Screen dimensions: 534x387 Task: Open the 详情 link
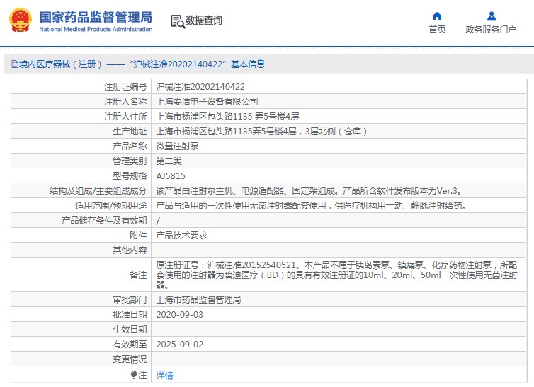[164, 376]
